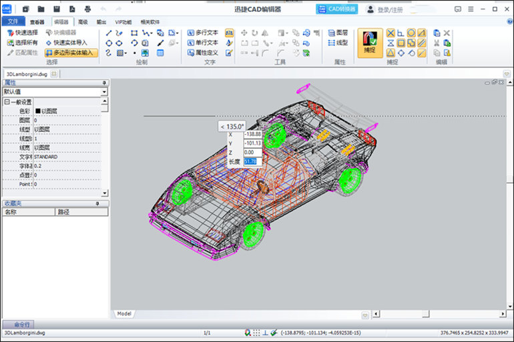Toggle the tangent snap mode
Screen dimensions: 514x342
[411, 53]
